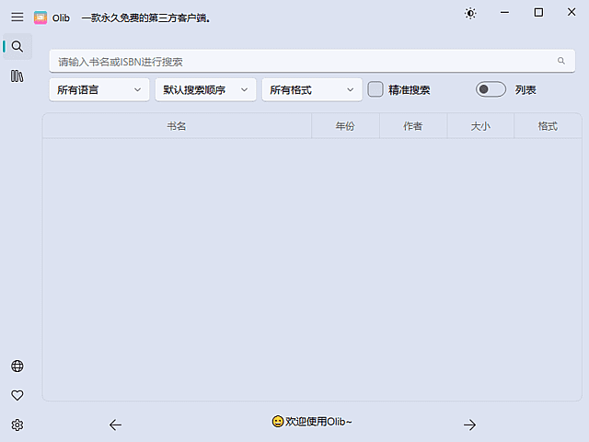Open the hamburger navigation menu
This screenshot has height=442, width=589.
(17, 17)
